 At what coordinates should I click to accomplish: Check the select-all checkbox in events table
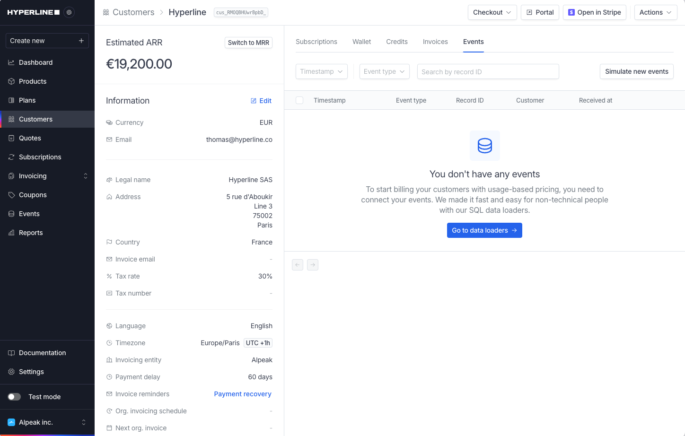tap(299, 100)
